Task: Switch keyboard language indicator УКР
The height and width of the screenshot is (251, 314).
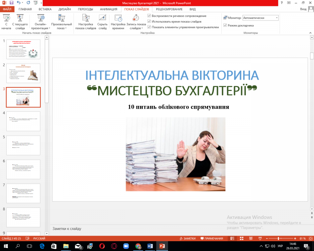Action: pos(280,246)
